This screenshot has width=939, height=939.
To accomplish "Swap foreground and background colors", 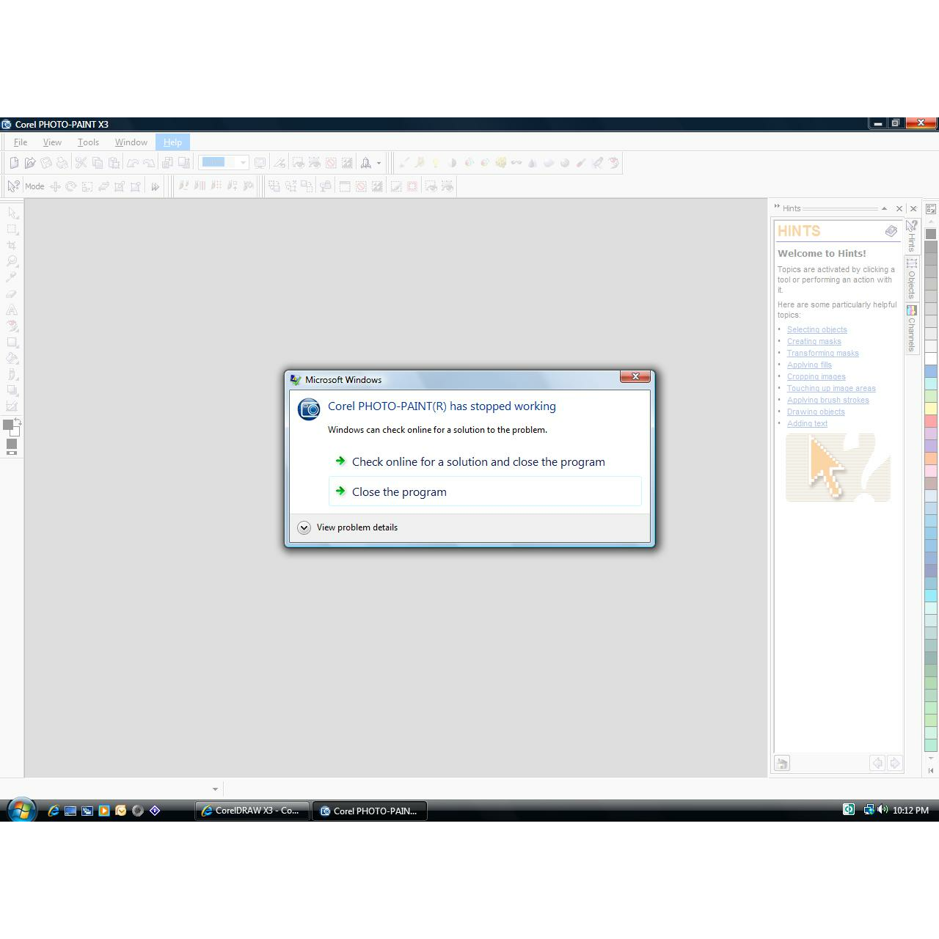I will click(x=18, y=422).
